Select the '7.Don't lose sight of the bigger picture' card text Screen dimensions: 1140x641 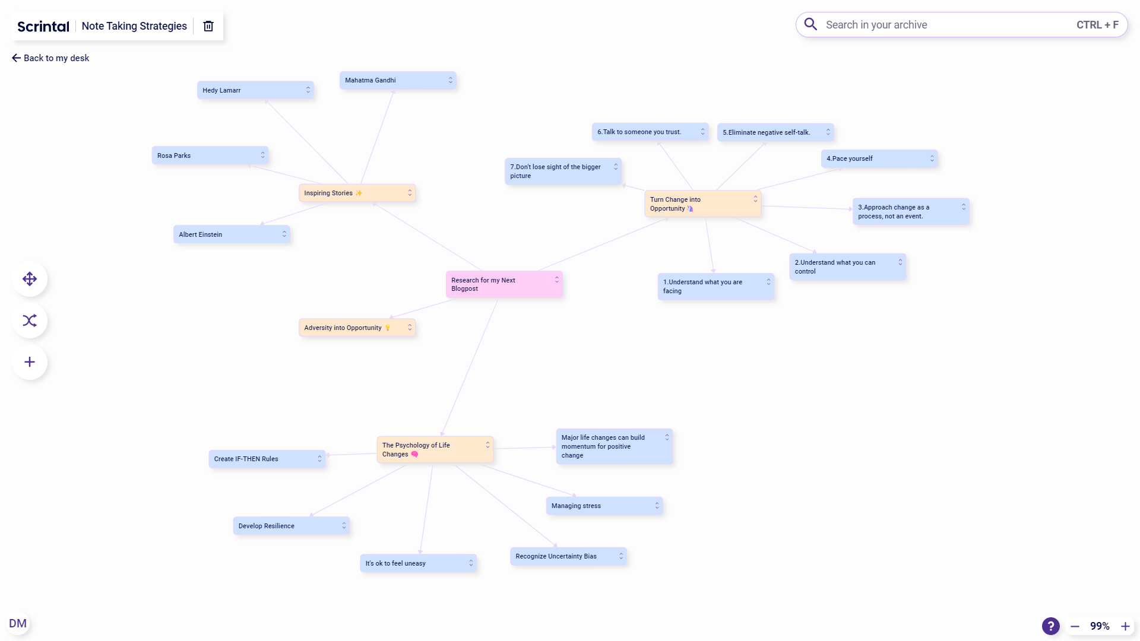[555, 172]
